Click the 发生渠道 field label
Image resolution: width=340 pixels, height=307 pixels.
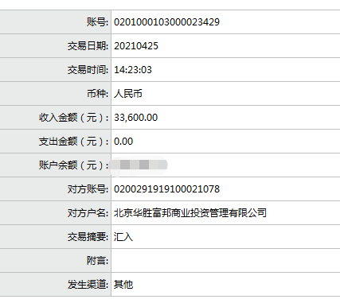click(x=88, y=285)
